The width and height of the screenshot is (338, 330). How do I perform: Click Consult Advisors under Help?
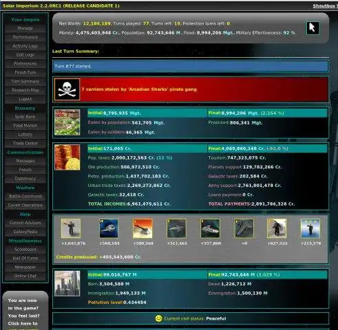coord(25,223)
